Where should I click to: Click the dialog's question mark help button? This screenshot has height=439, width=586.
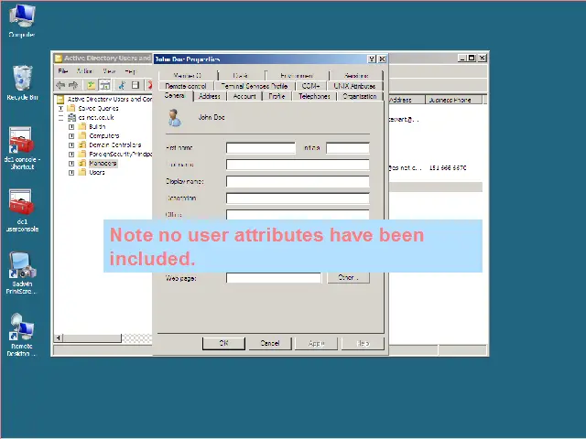click(x=372, y=59)
